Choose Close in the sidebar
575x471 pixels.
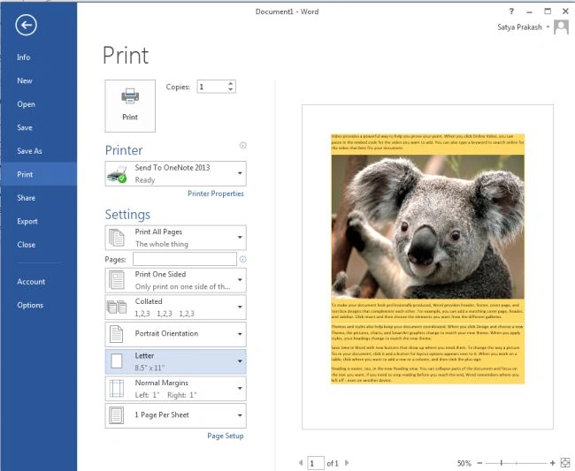pyautogui.click(x=39, y=245)
